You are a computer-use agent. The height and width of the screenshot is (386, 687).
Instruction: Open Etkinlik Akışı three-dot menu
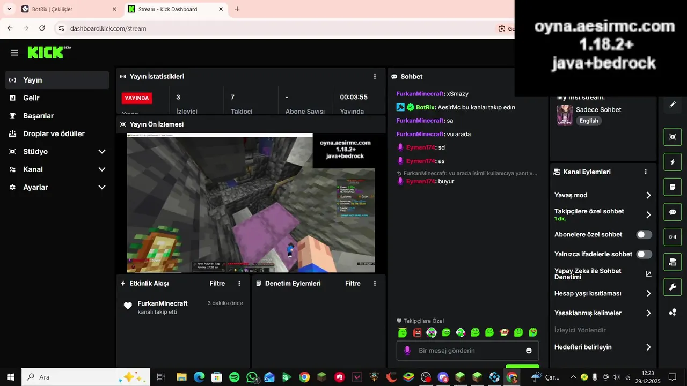point(239,283)
